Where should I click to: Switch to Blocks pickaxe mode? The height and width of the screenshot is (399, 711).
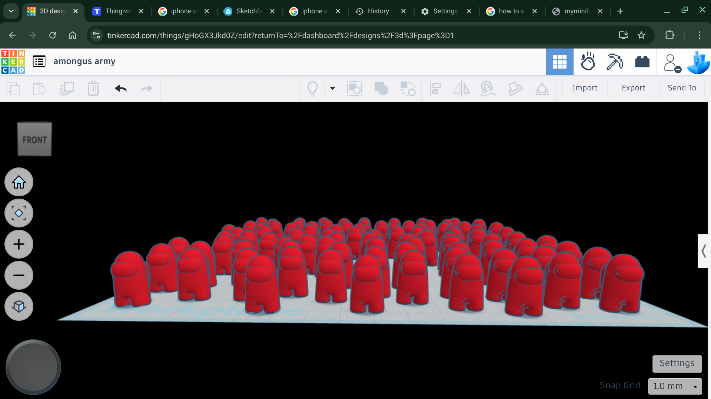(x=615, y=62)
